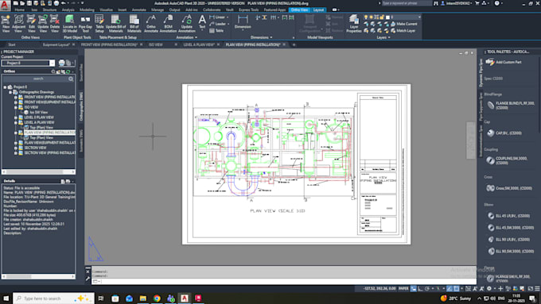Screen dimensions: 541x304
Task: Insert a Bill of Materials table
Action: [134, 24]
